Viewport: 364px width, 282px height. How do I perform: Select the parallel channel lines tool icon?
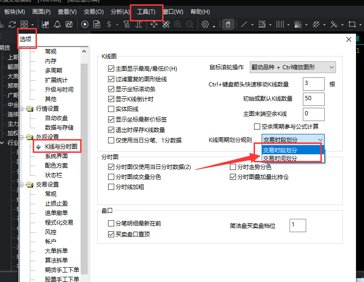(x=316, y=24)
